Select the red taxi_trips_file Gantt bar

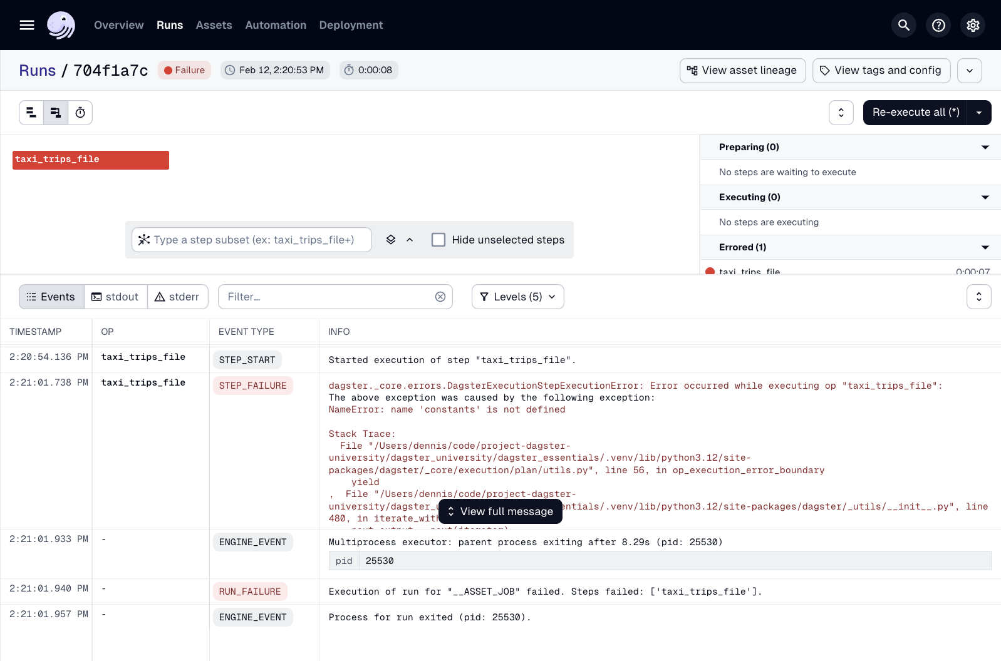click(x=91, y=160)
